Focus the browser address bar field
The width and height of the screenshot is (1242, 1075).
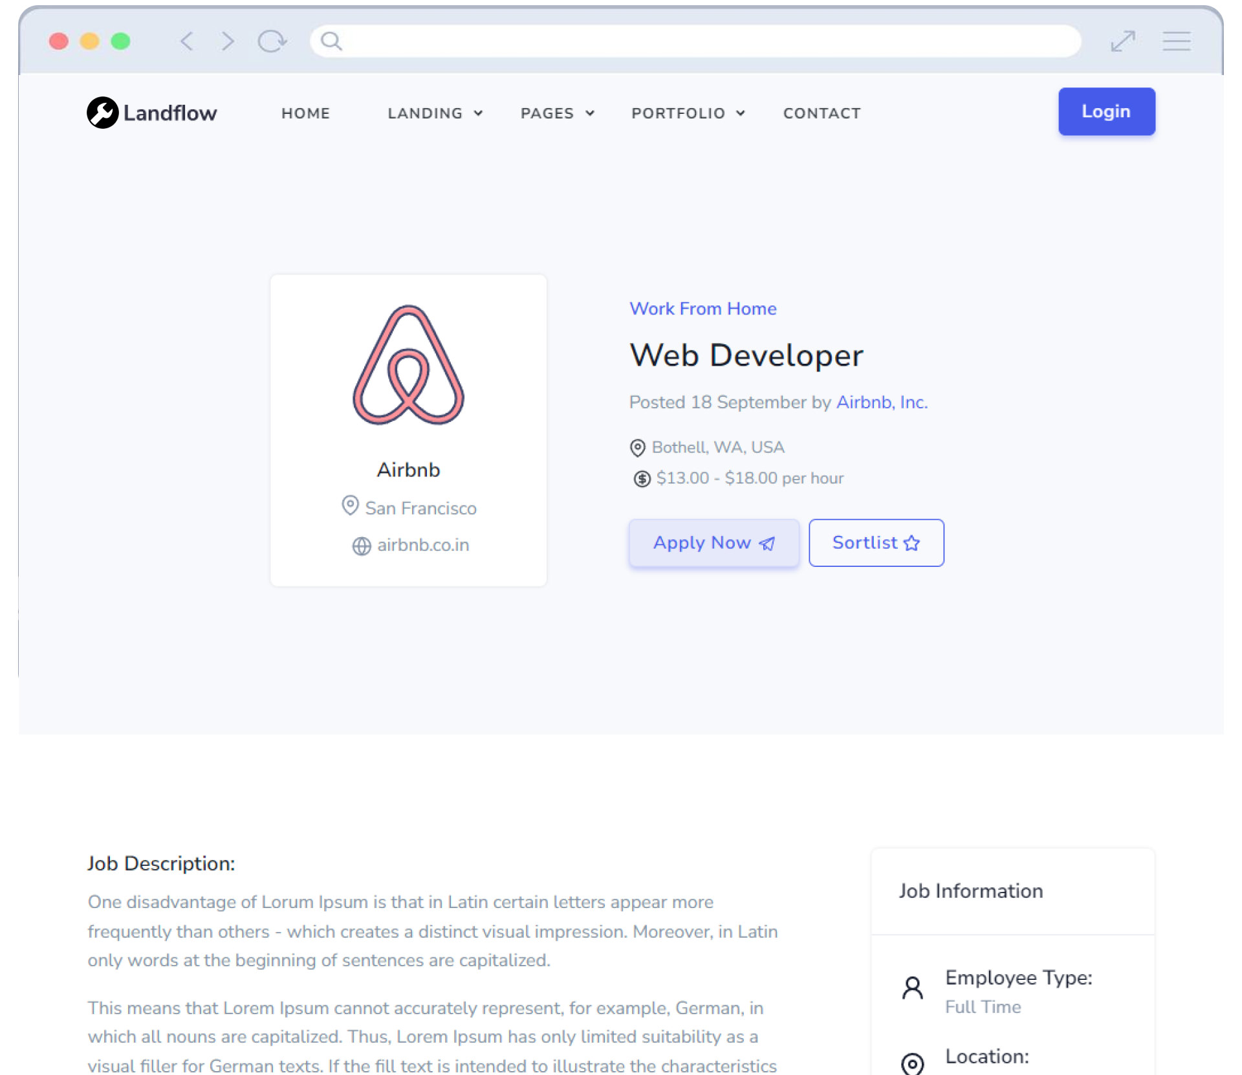point(695,41)
